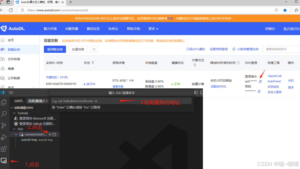Image resolution: width=300 pixels, height=169 pixels.
Task: Focus the 搜索实例名称/ID search box
Action: (281, 49)
